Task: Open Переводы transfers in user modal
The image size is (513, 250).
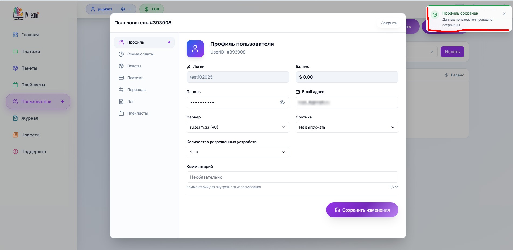Action: pyautogui.click(x=136, y=90)
